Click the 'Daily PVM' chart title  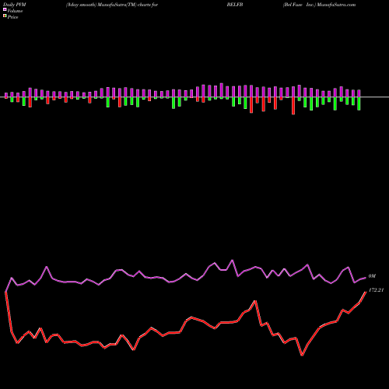(15, 5)
